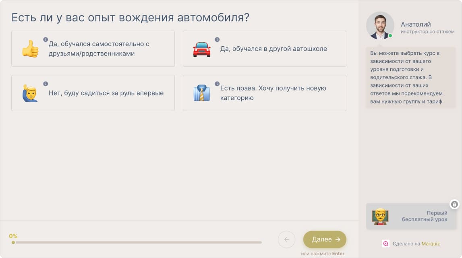Click the raised-hand emoji icon
The height and width of the screenshot is (258, 462).
pos(29,93)
